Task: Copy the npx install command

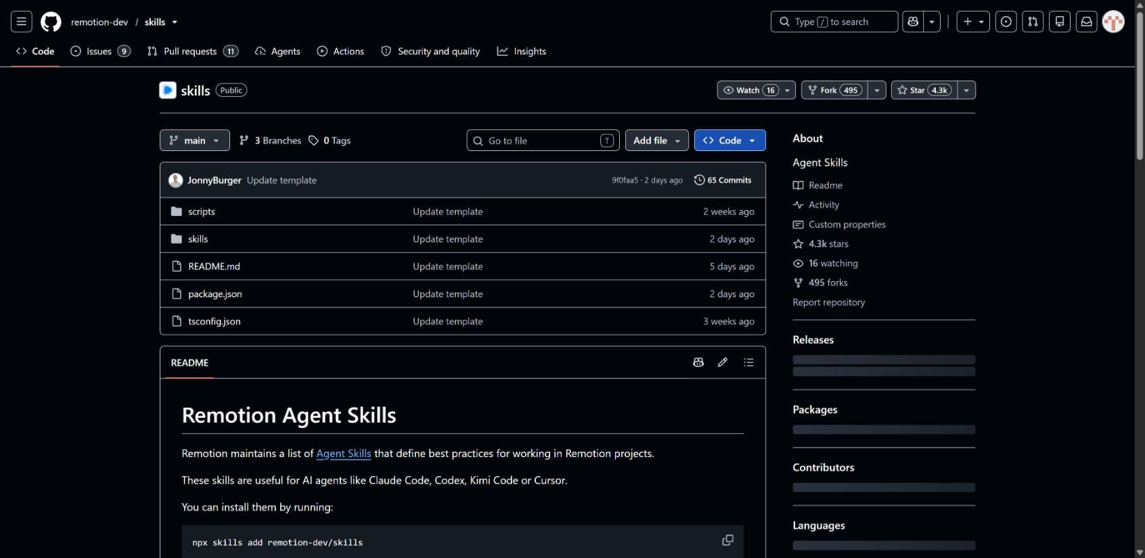Action: (x=727, y=540)
